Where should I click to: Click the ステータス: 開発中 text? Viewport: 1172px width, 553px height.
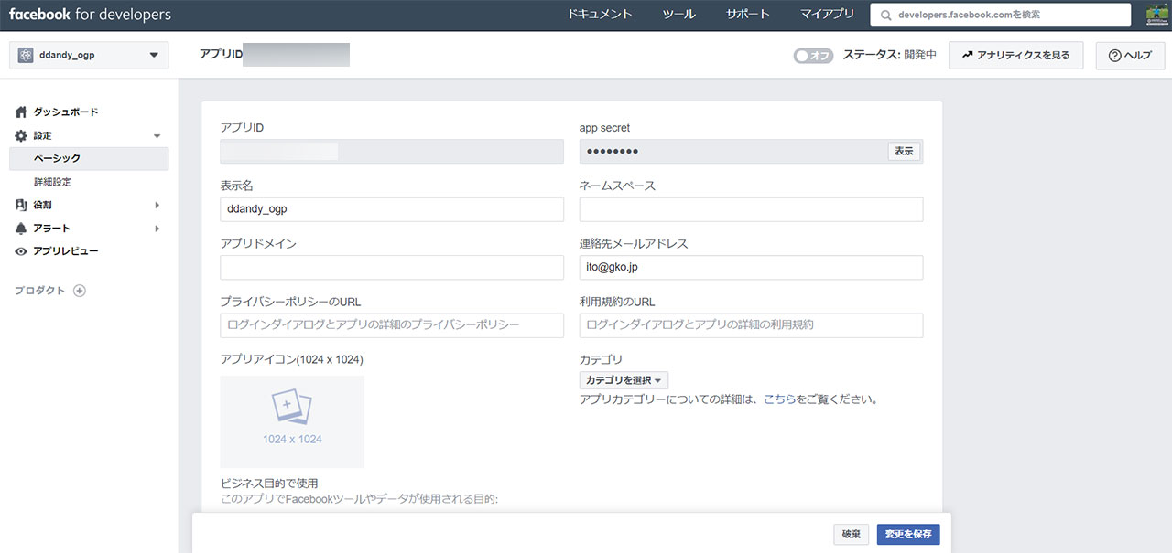[889, 56]
